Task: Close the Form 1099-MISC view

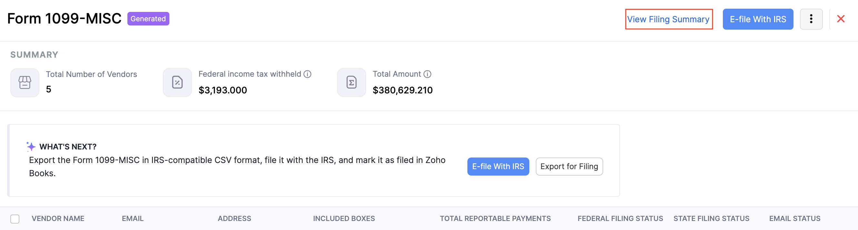Action: (x=841, y=19)
